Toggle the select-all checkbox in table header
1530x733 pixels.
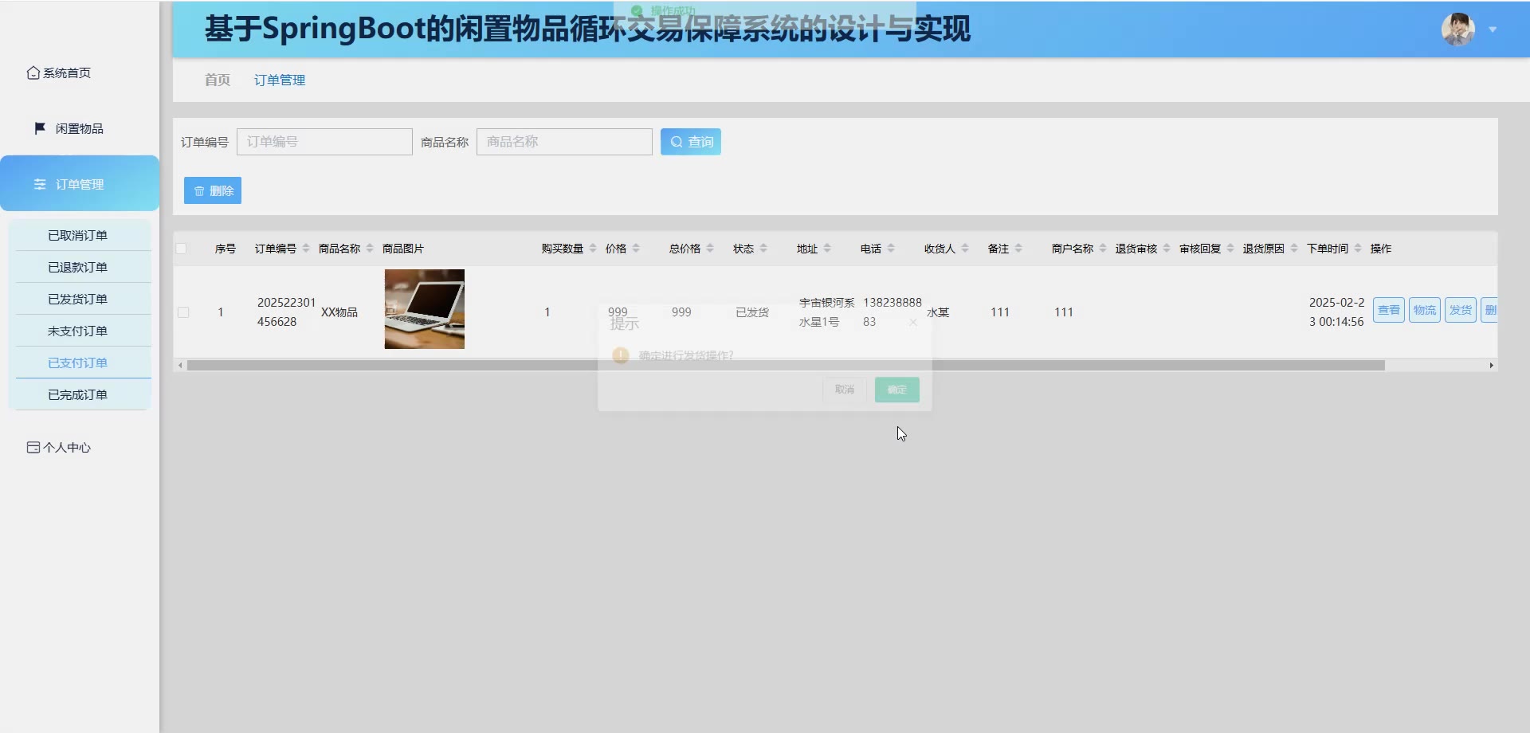click(x=182, y=249)
